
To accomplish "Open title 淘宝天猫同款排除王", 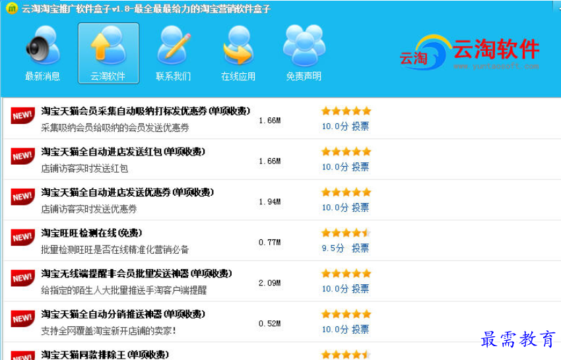I will 105,355.
